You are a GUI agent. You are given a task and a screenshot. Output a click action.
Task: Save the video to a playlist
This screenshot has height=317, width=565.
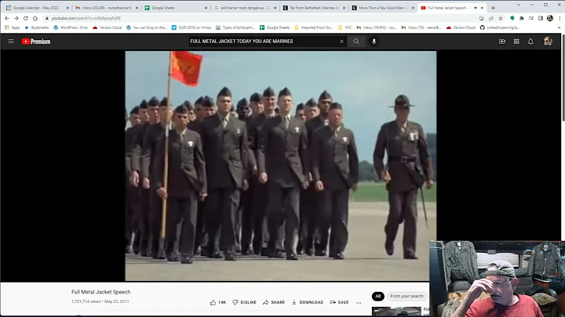point(339,302)
